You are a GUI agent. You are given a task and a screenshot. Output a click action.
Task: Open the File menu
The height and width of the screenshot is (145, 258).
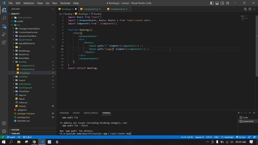pyautogui.click(x=10, y=3)
